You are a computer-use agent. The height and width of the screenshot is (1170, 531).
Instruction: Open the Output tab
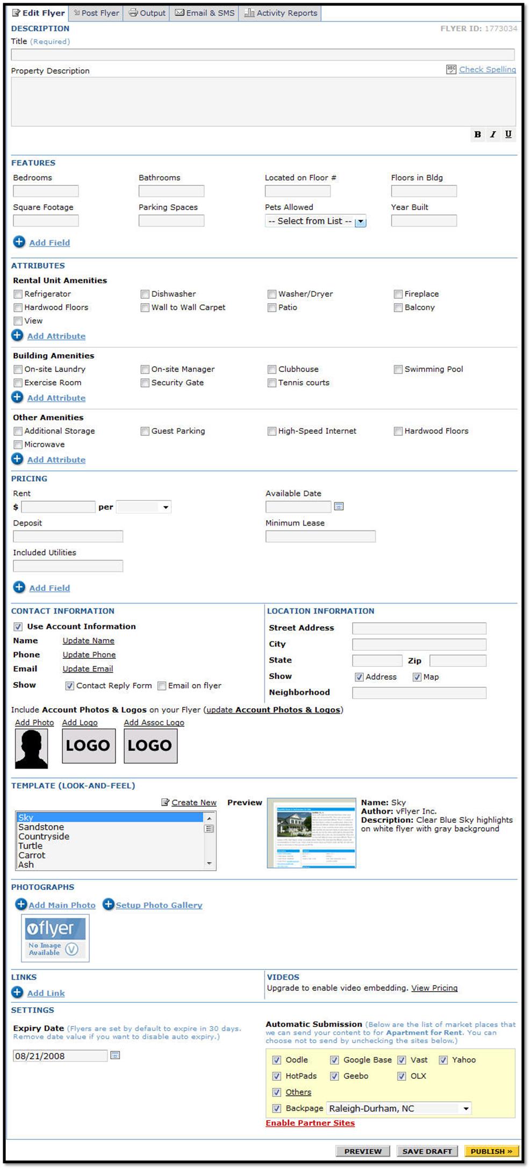pyautogui.click(x=147, y=13)
